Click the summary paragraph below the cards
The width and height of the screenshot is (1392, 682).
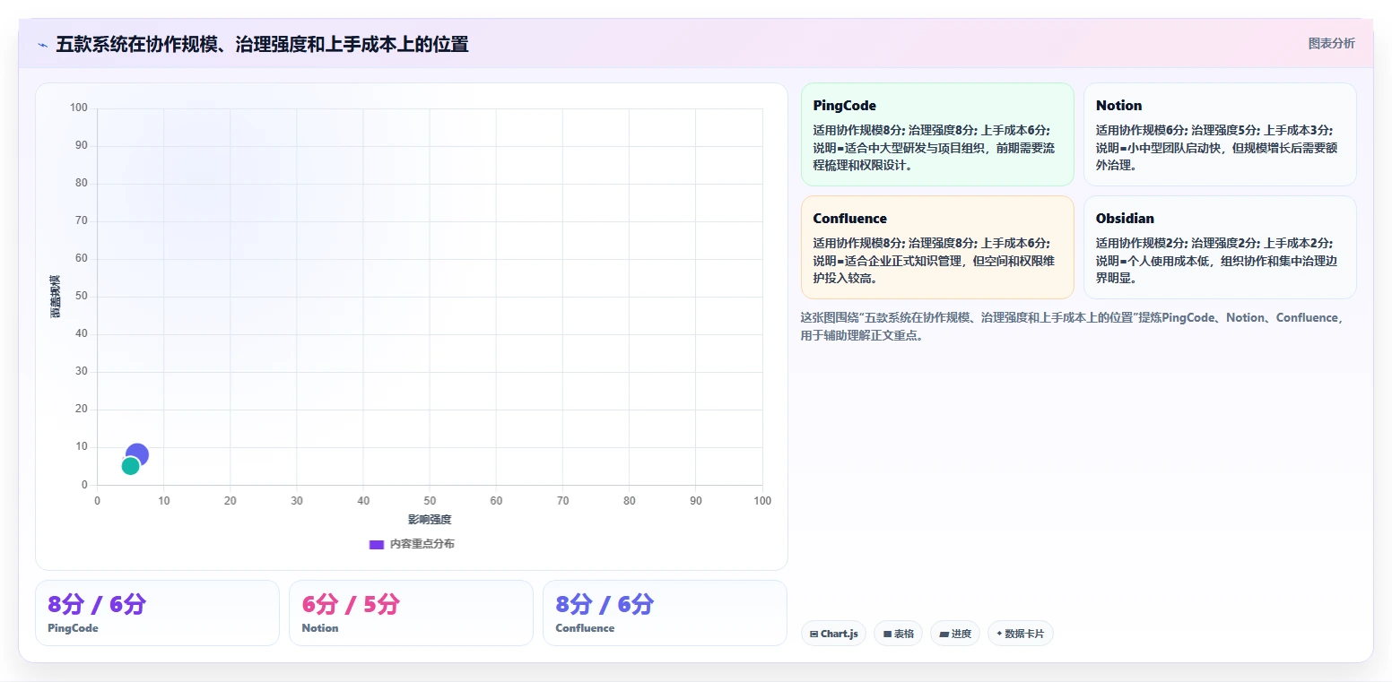point(1073,327)
